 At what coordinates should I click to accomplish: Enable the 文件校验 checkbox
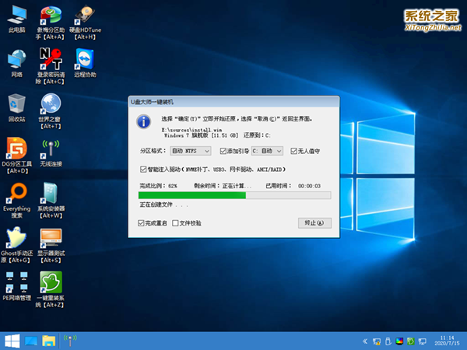(x=174, y=223)
